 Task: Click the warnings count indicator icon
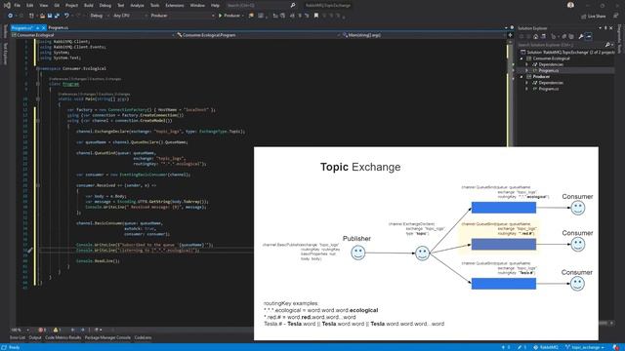pyautogui.click(x=57, y=330)
